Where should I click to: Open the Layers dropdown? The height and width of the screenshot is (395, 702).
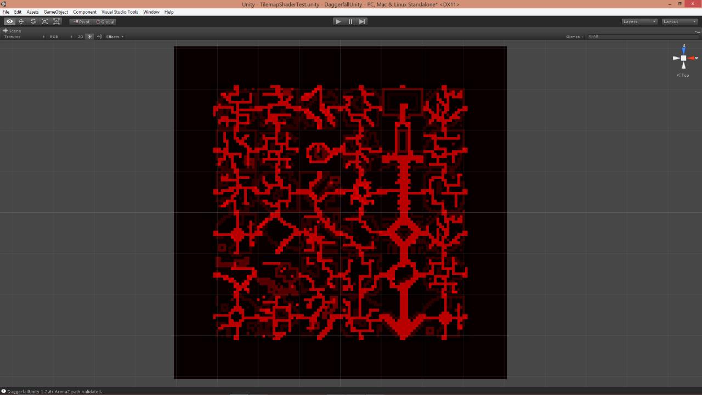639,21
